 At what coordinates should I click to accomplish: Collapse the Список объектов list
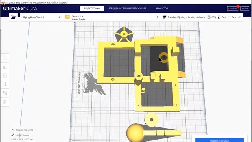tap(13, 130)
